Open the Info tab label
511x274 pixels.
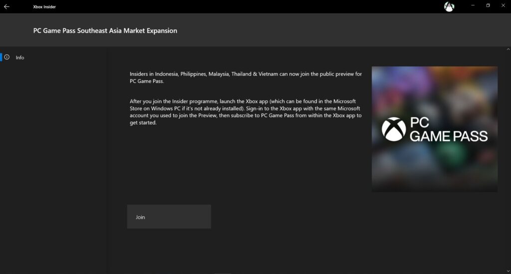[20, 58]
